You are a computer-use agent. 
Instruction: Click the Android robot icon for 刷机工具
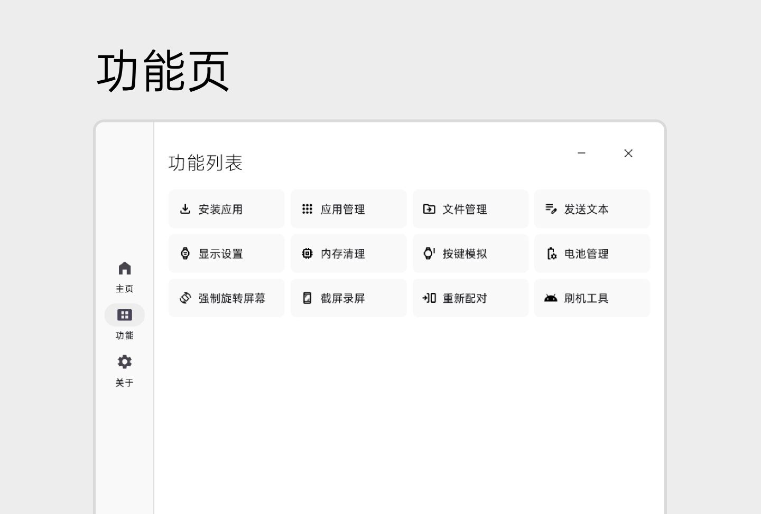click(x=551, y=298)
